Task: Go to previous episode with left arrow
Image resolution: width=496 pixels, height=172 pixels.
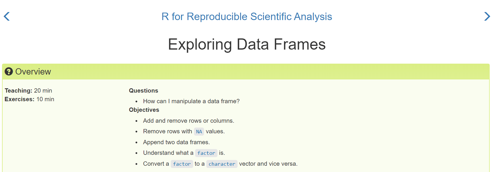Action: tap(7, 16)
